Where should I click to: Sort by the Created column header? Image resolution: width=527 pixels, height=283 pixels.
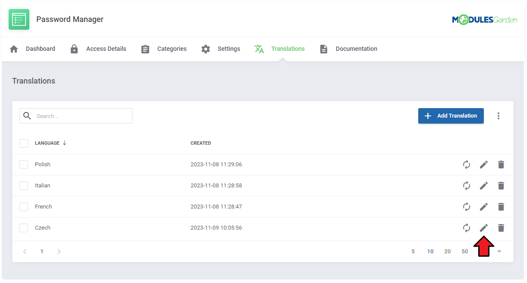pos(201,143)
